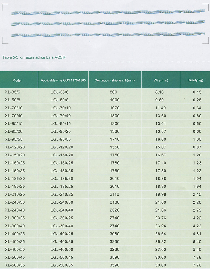This screenshot has height=269, width=210.
Task: Click the Quality(kg) column header
Action: [x=195, y=80]
